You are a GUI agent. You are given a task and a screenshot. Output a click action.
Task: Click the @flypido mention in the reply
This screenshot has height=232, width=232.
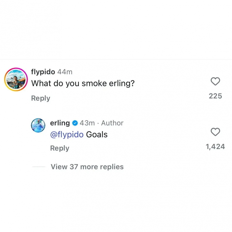coord(67,134)
